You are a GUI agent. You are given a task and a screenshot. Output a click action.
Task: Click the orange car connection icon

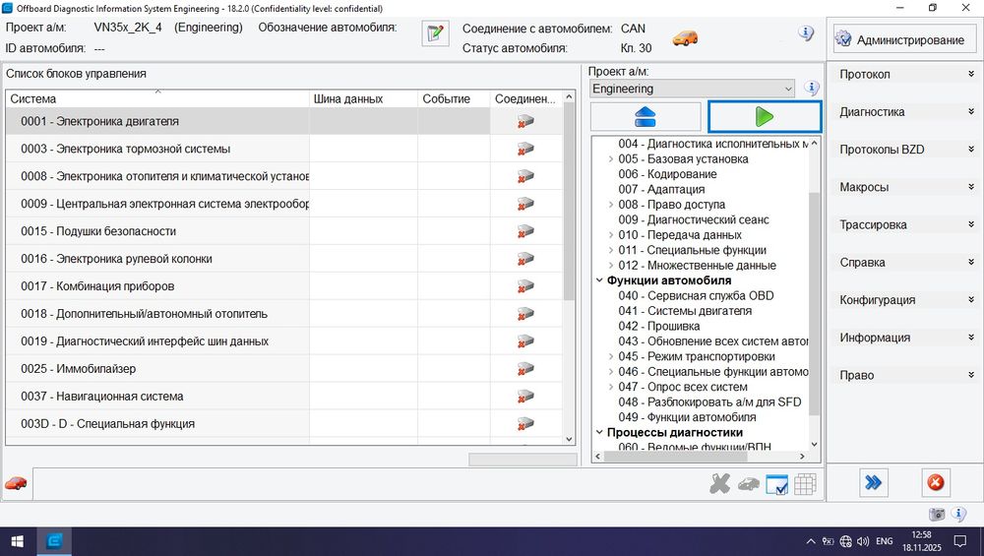click(685, 38)
